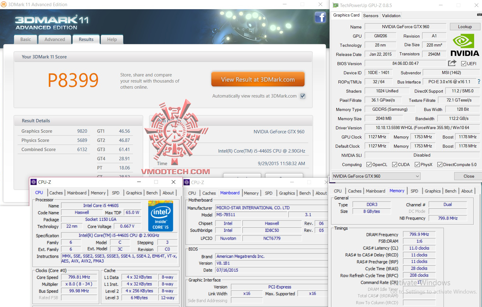The width and height of the screenshot is (482, 307).
Task: Toggle the UEFI checkbox in GPU-Z
Action: 464,64
